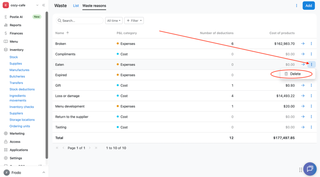
Task: Open the Transfers link
Action: pos(16,83)
